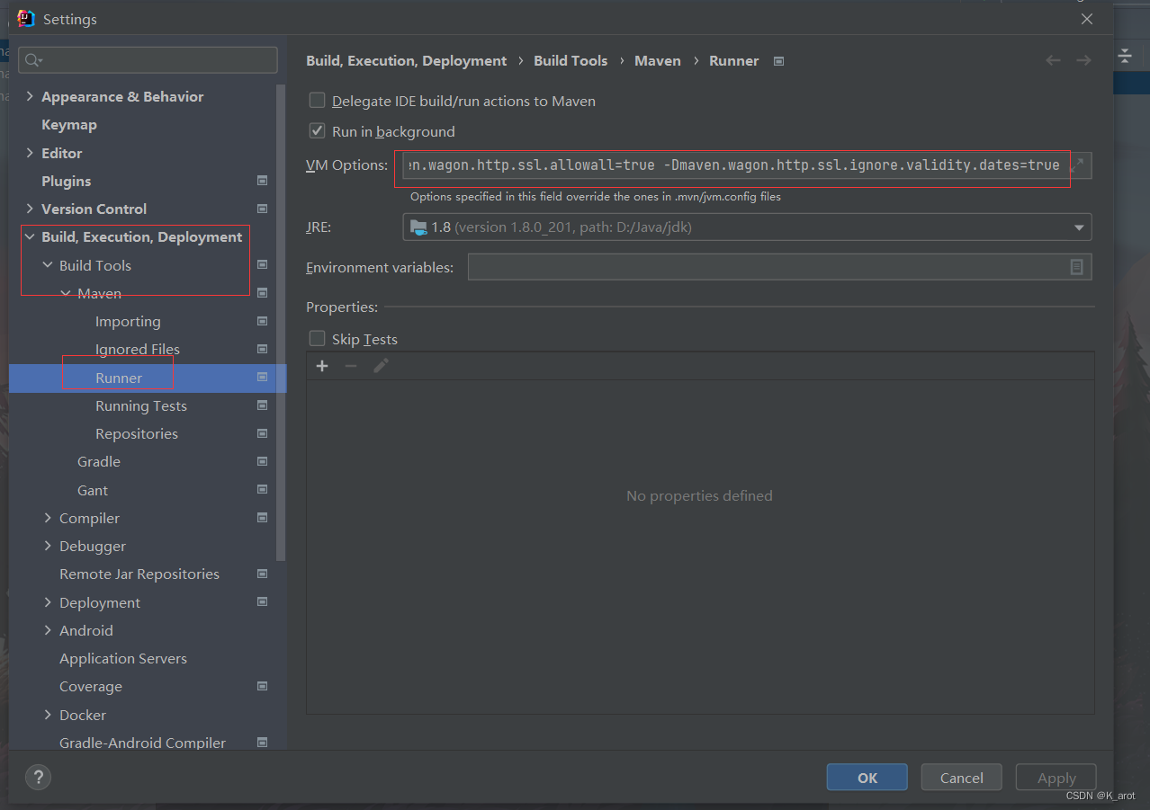Edit selected property with pencil icon
Screen dimensions: 1150x810
(381, 366)
